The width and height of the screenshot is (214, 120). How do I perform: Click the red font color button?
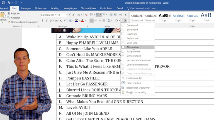coord(83,21)
